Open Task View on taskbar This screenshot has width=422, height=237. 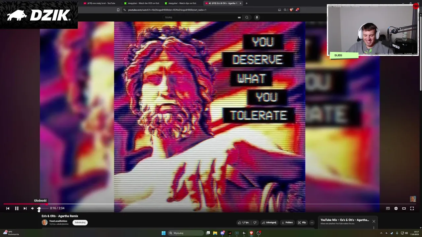tap(208, 233)
